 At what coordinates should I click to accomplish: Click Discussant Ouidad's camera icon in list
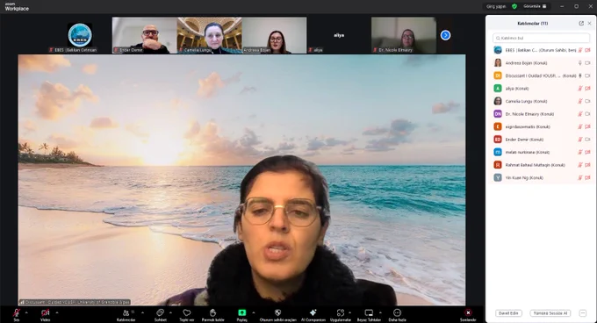(x=587, y=75)
